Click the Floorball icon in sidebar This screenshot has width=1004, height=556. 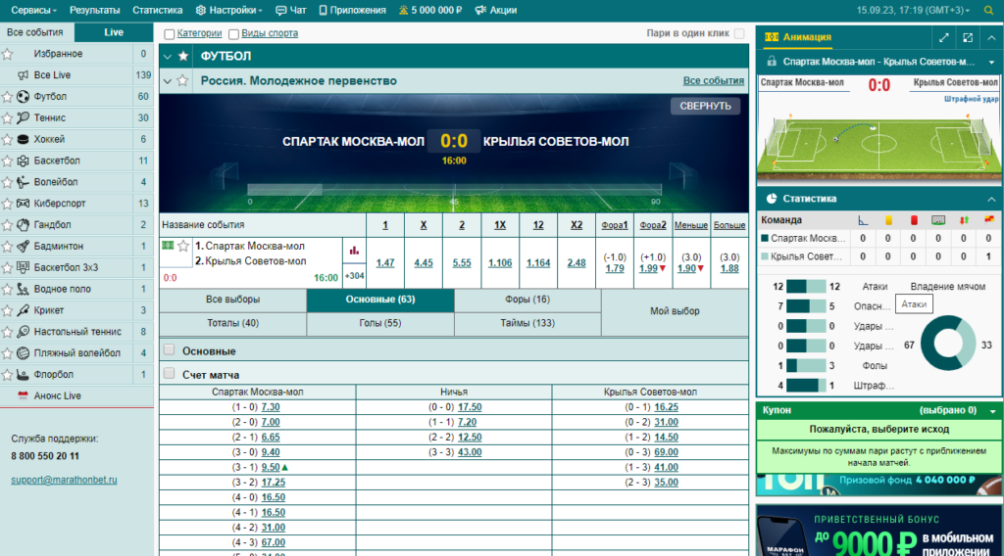pos(24,375)
